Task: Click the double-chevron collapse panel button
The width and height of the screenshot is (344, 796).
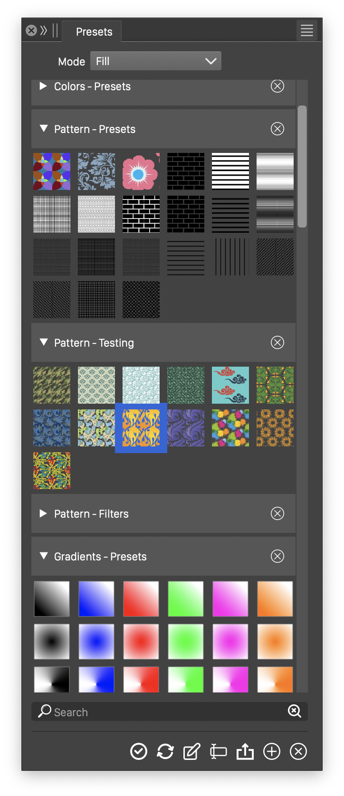Action: coord(44,31)
